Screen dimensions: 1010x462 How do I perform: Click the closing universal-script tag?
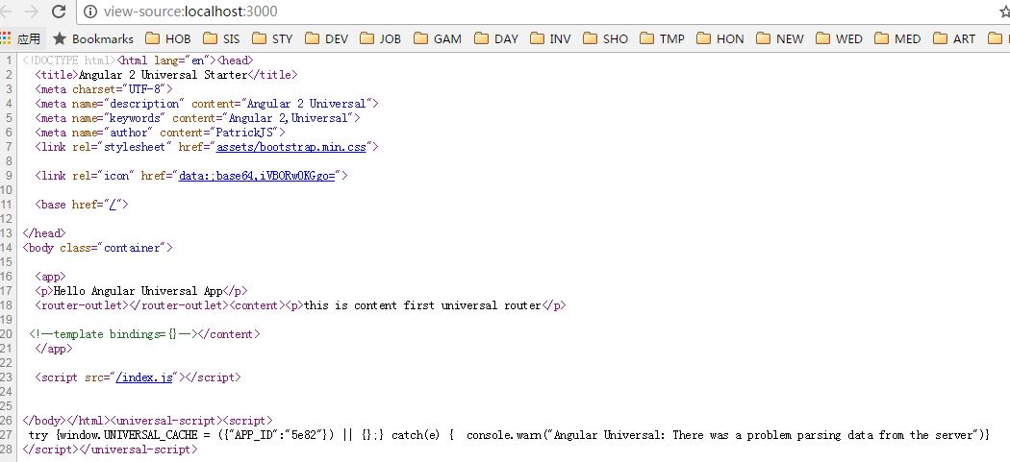[x=139, y=450]
